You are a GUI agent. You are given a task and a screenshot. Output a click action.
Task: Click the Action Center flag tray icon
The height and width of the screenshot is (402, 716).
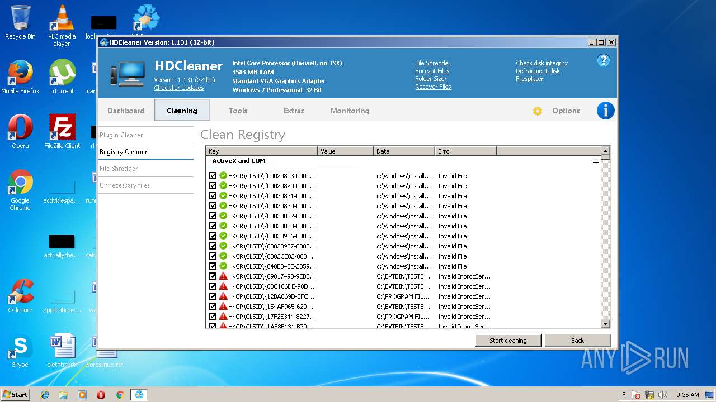637,395
